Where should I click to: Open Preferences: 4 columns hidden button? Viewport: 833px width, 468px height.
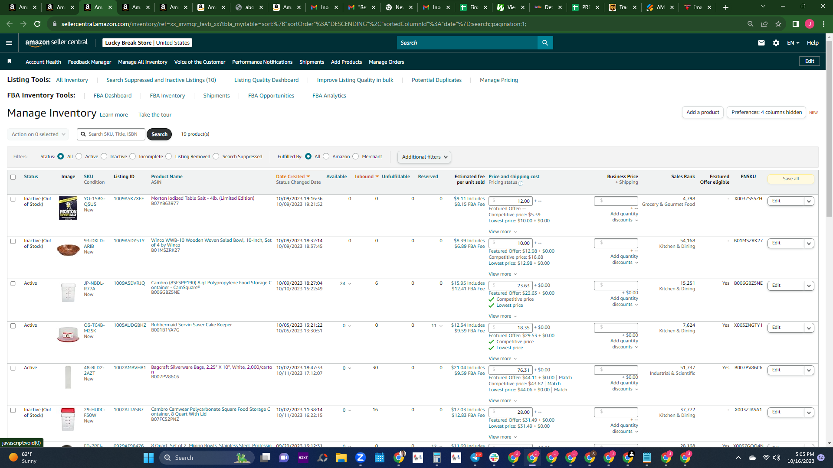pos(766,112)
